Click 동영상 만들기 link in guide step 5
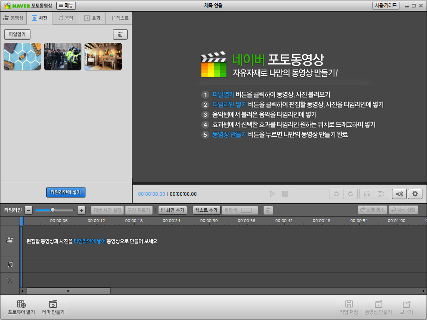The height and width of the screenshot is (320, 427). pyautogui.click(x=229, y=135)
